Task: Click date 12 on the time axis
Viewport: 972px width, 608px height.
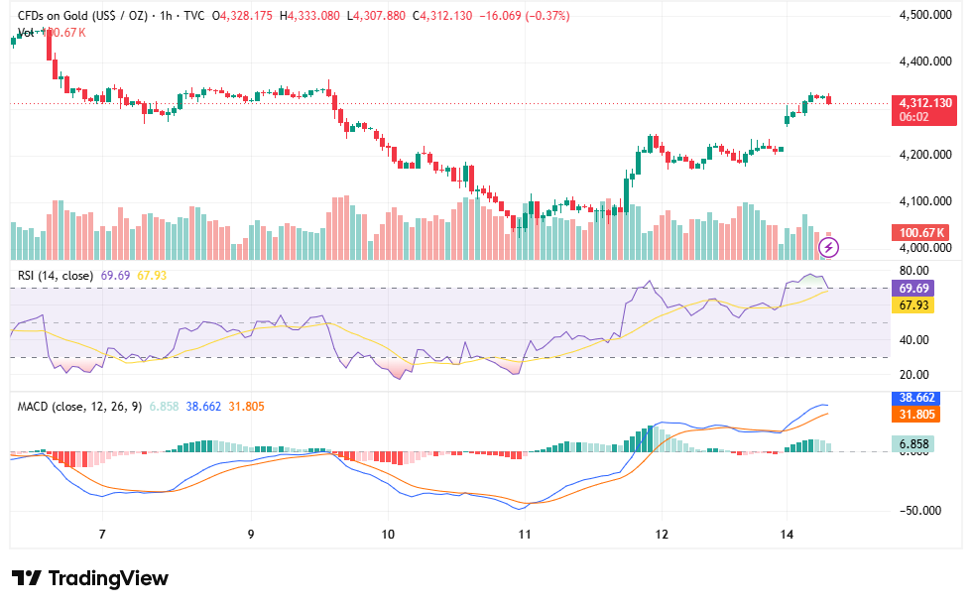Action: (x=662, y=535)
